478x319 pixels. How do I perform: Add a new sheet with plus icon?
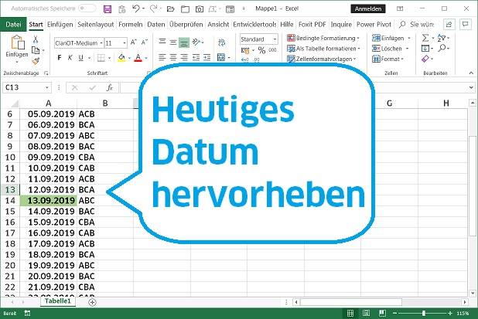(92, 302)
